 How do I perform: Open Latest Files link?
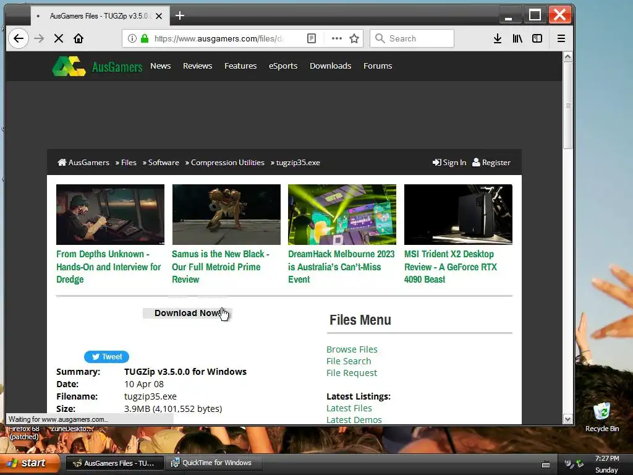tap(349, 408)
